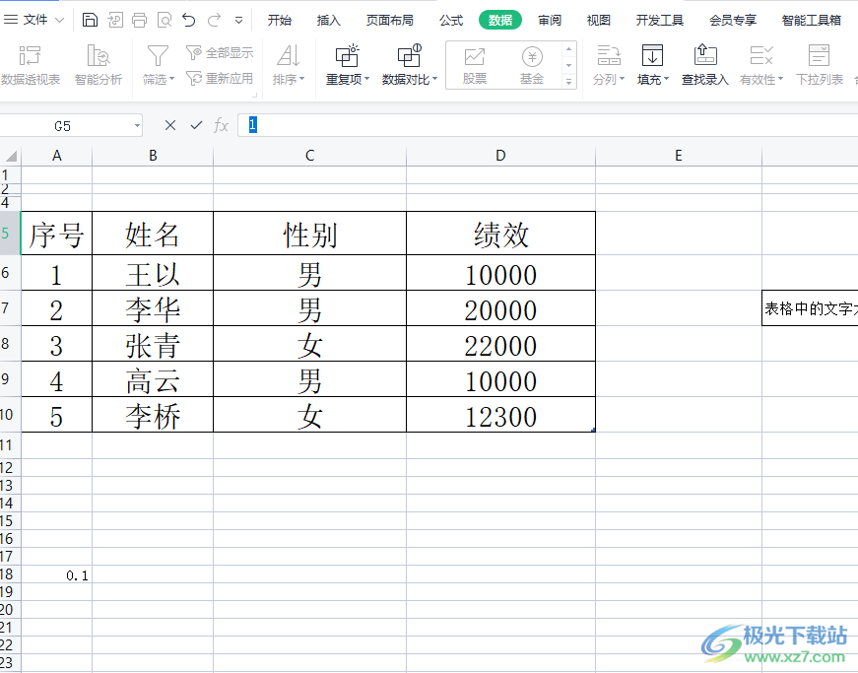Click the 排序 sort icon

(x=288, y=56)
